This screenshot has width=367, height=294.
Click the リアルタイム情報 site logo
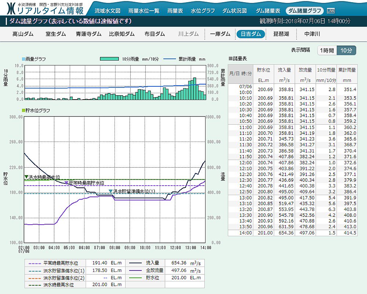pyautogui.click(x=45, y=9)
